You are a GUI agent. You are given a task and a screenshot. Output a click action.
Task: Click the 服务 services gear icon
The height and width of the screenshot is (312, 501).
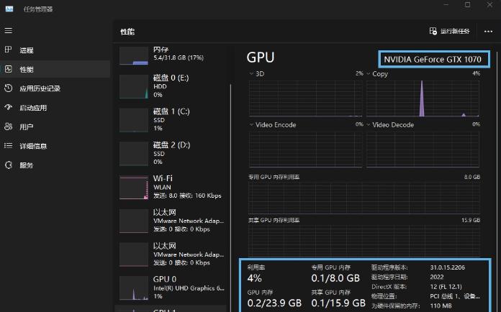[x=9, y=165]
